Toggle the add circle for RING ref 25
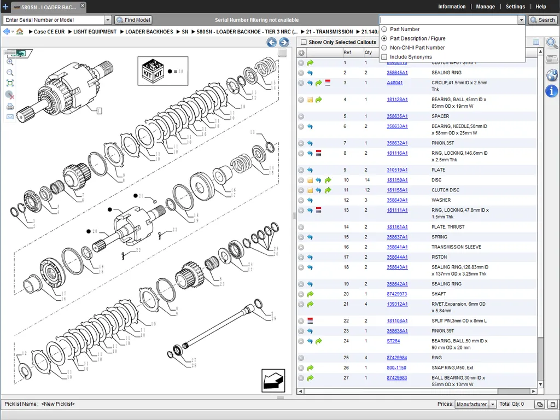The width and height of the screenshot is (560, 420). [301, 358]
